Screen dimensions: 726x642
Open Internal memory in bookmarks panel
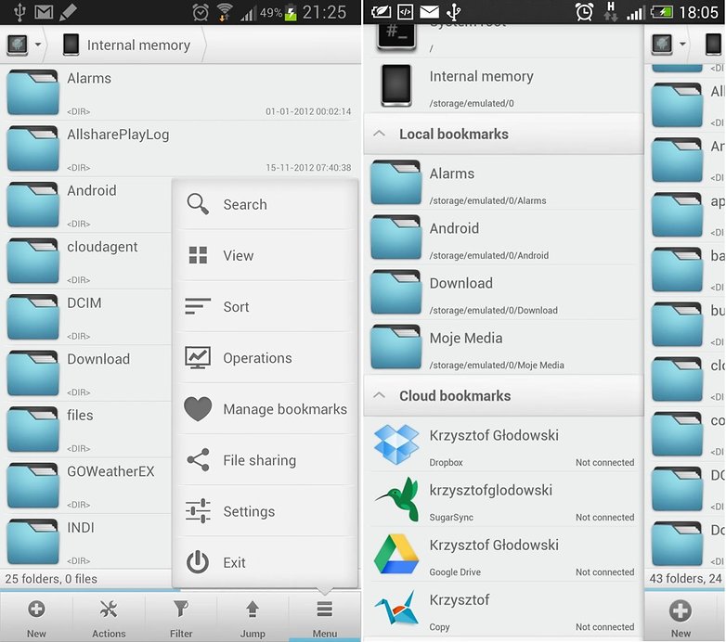click(504, 86)
